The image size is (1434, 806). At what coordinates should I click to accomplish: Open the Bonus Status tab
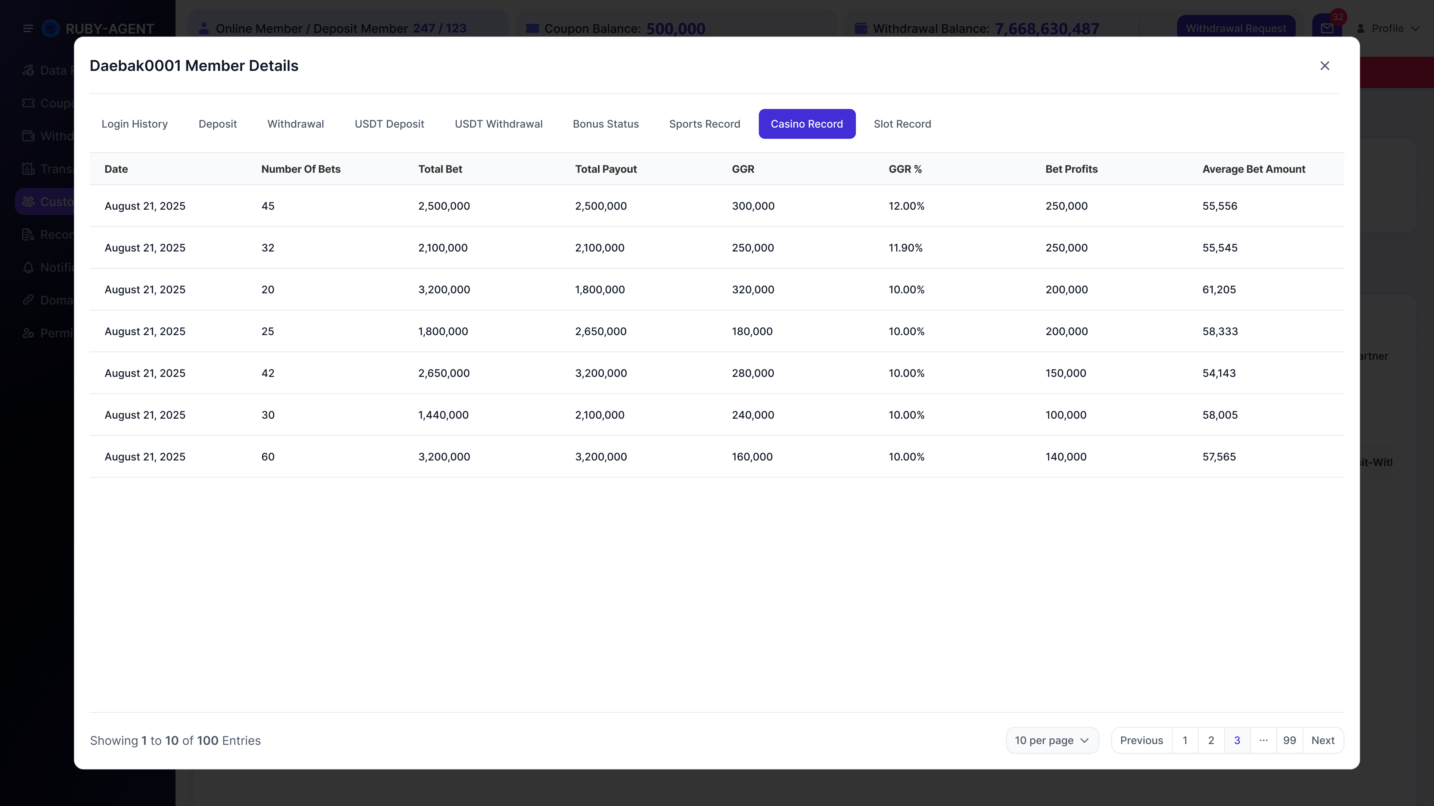click(x=606, y=124)
